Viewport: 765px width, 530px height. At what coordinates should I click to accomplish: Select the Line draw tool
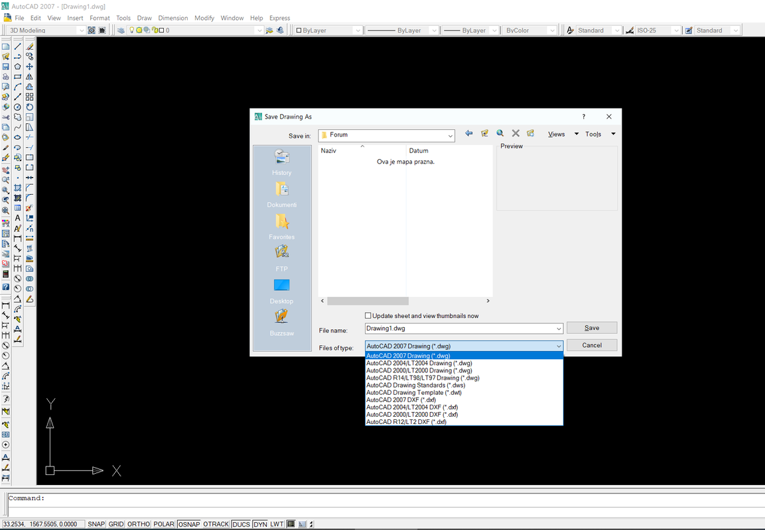[x=17, y=46]
